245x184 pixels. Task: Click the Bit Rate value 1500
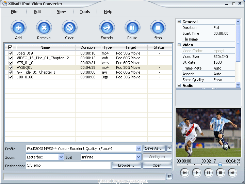224,62
